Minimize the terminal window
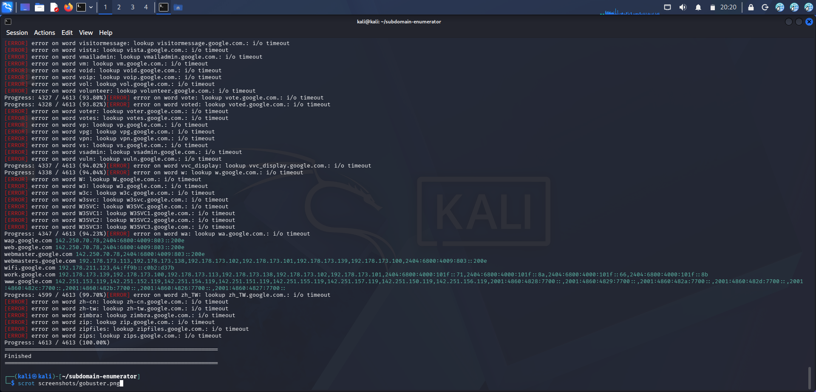The image size is (816, 392). pyautogui.click(x=789, y=22)
